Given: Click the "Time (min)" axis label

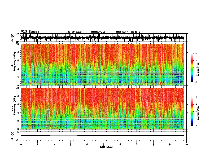Looking at the screenshot, I should click(106, 147).
